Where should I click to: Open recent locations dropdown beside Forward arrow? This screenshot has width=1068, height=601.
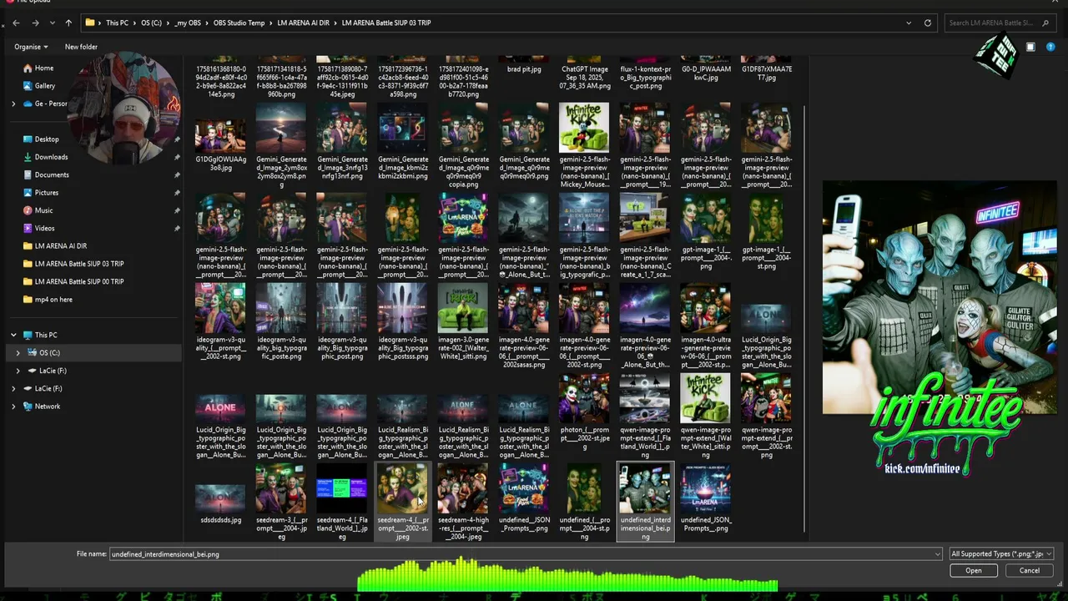coord(52,23)
